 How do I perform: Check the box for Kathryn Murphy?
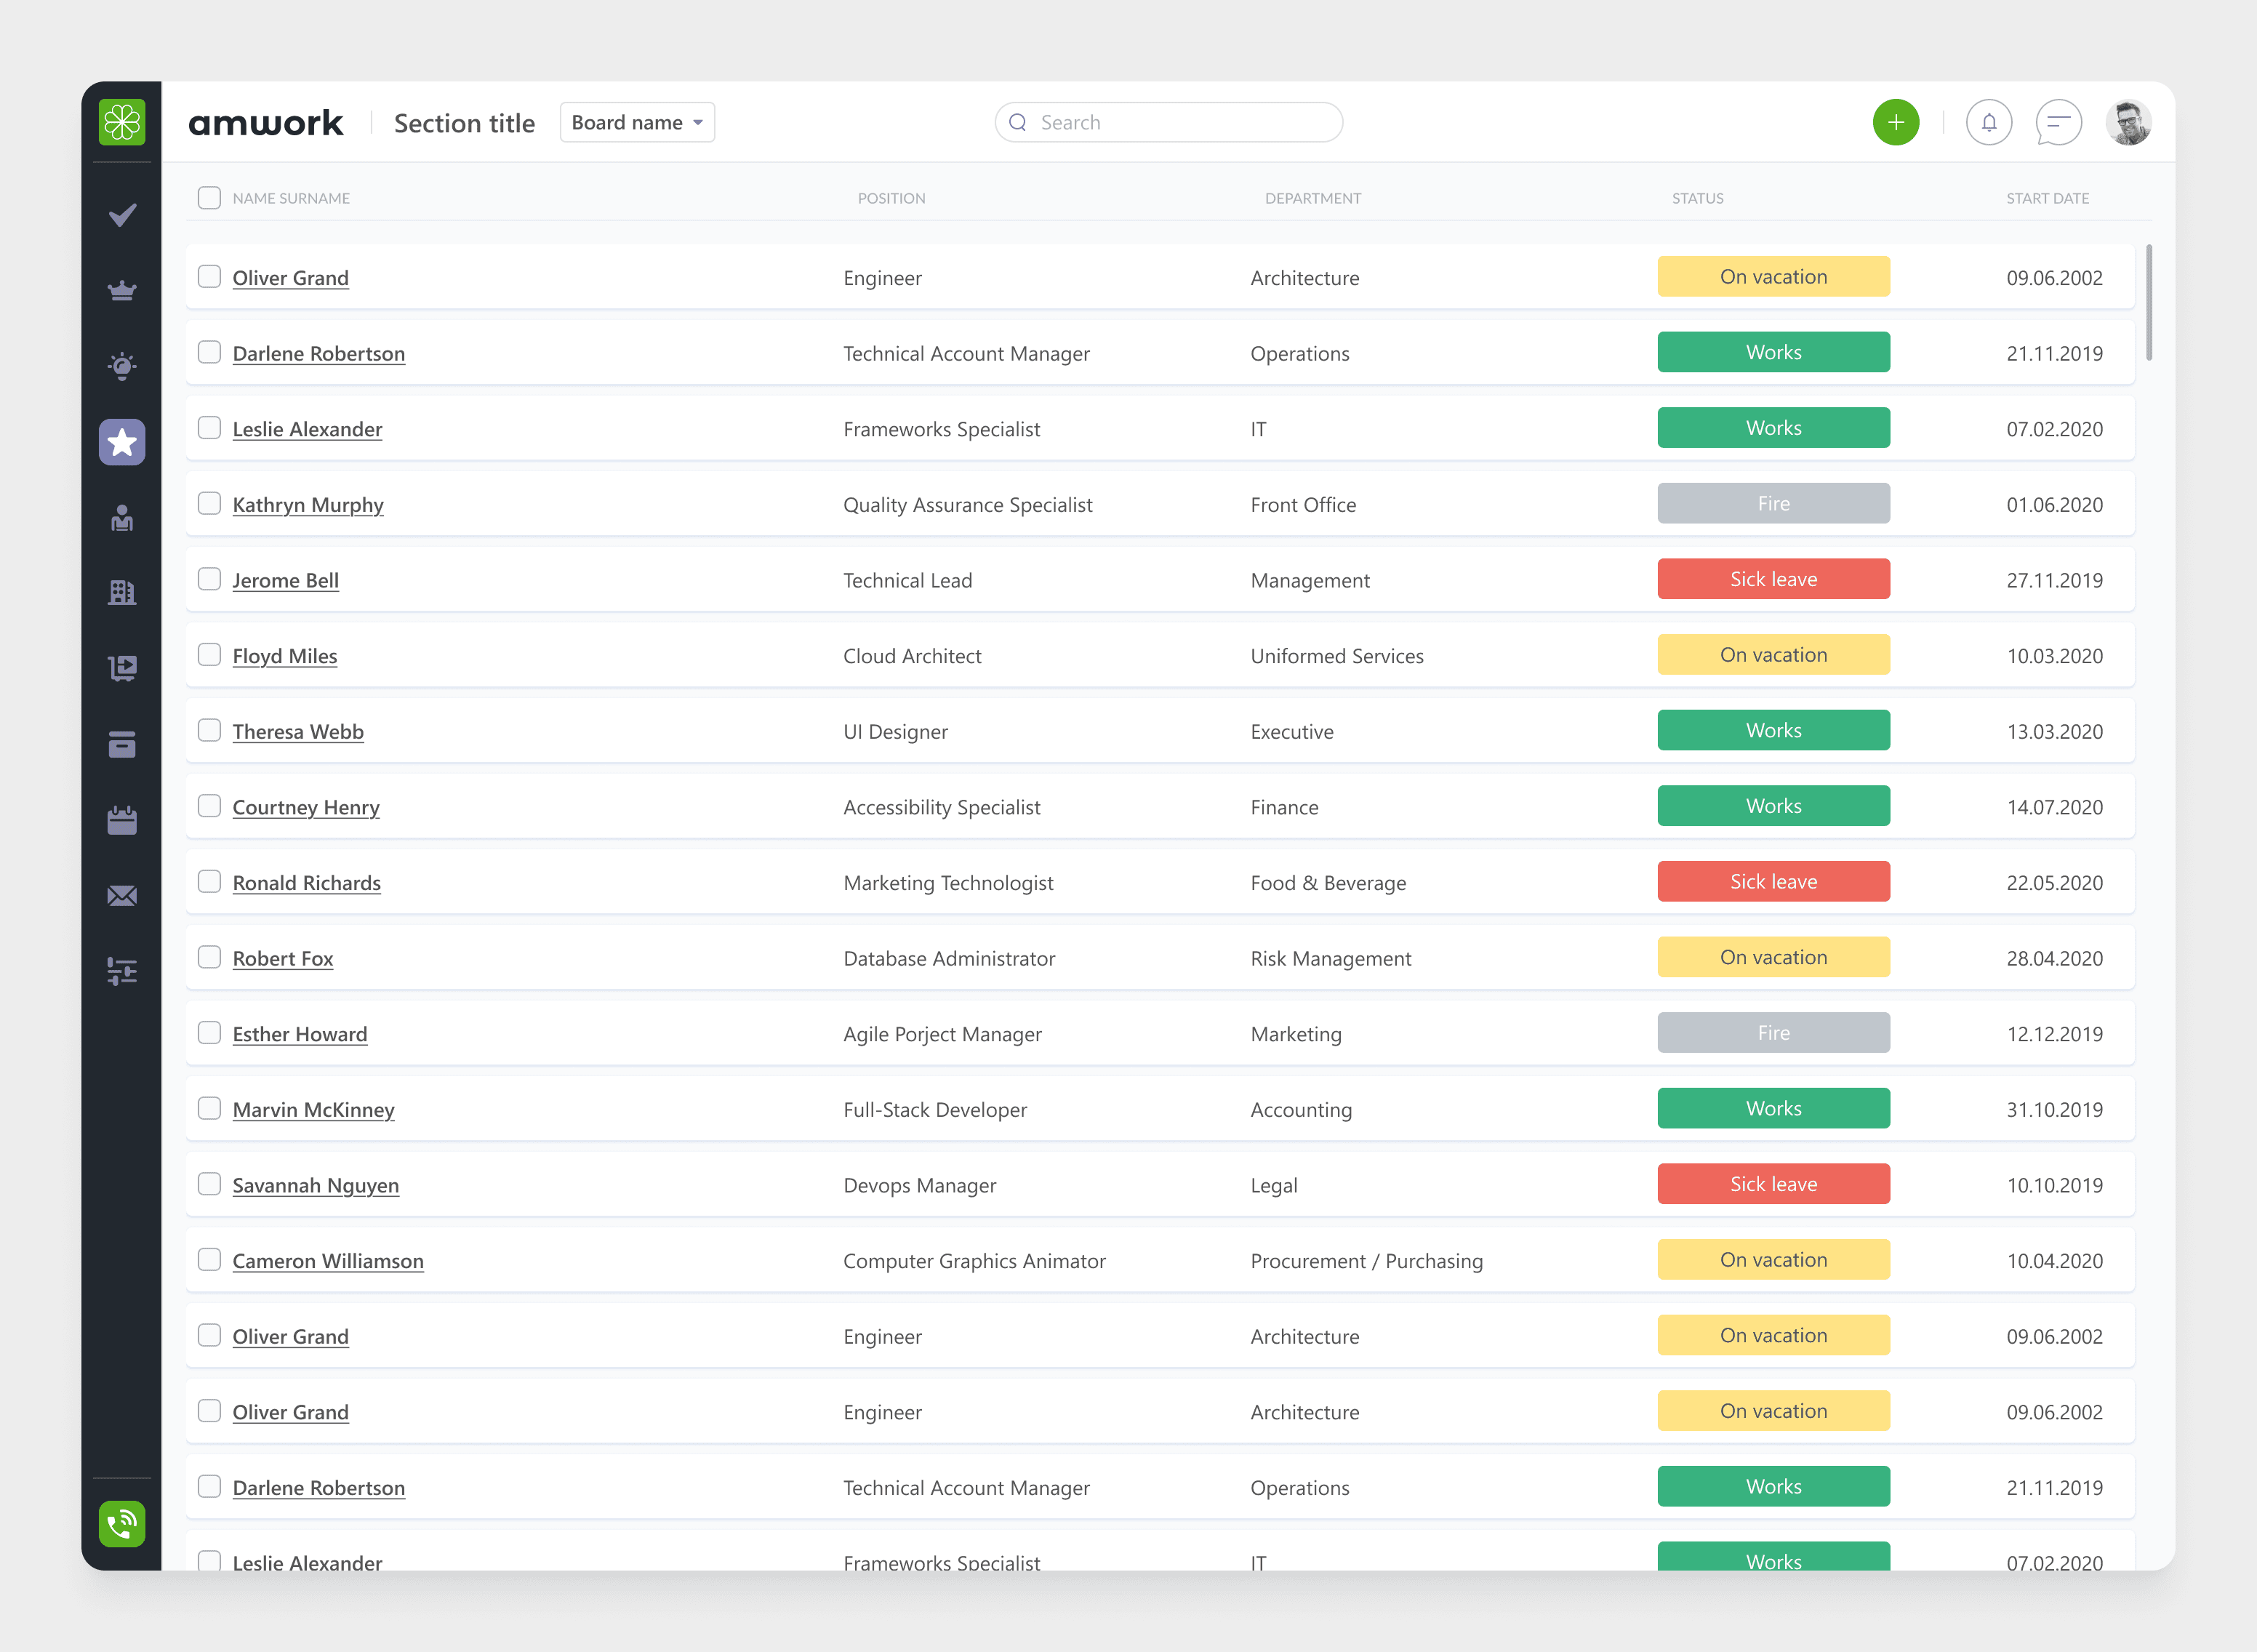(x=209, y=503)
